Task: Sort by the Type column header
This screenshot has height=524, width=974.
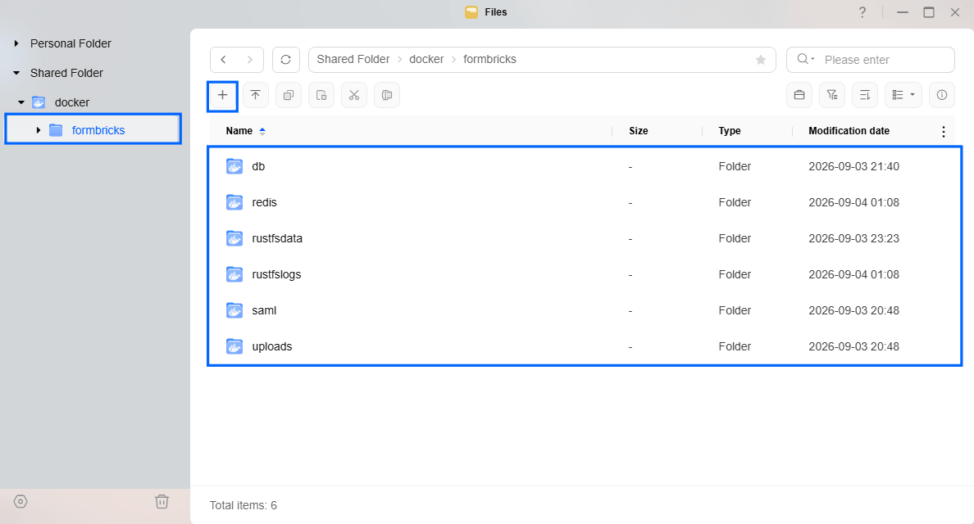Action: 729,131
